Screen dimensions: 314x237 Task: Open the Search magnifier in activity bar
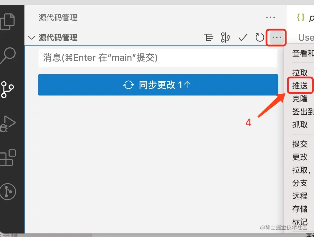click(x=8, y=55)
